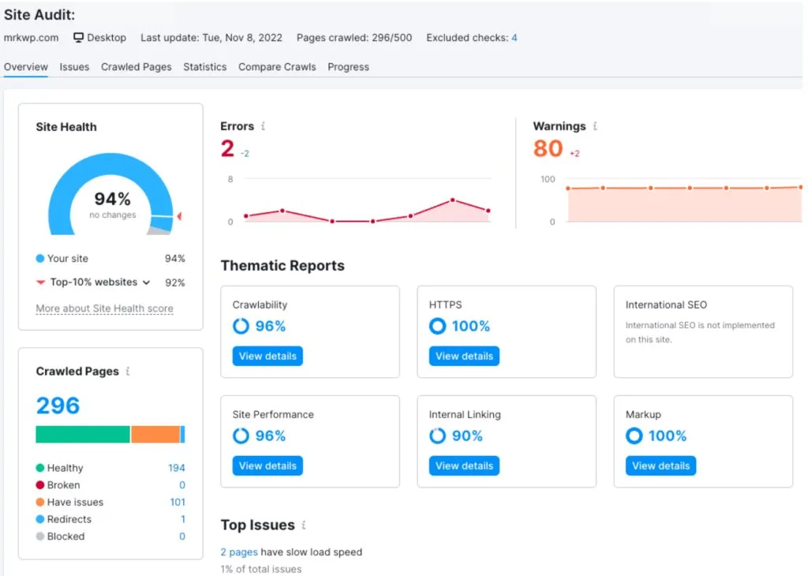Screen dimensions: 808x576
Task: Open More about Site Health score link
Action: (x=105, y=309)
